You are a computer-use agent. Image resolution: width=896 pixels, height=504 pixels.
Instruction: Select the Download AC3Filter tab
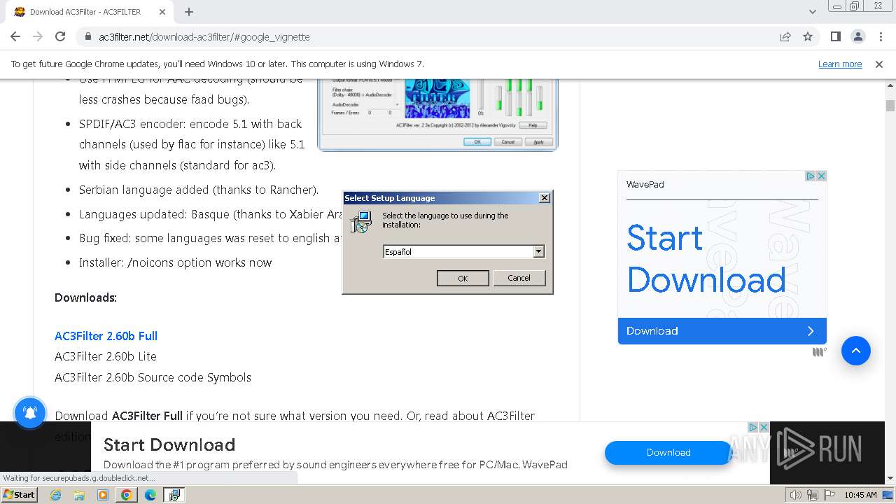click(x=90, y=12)
